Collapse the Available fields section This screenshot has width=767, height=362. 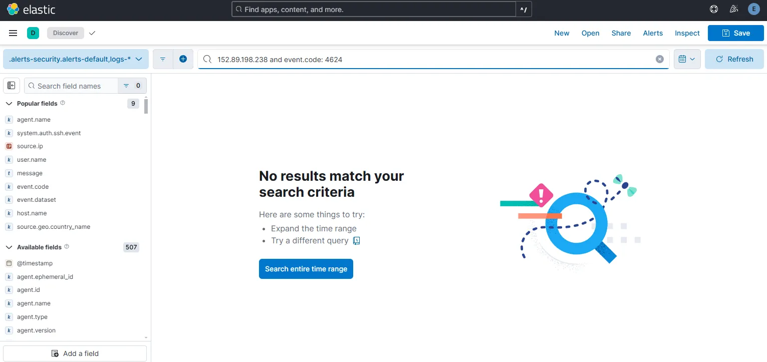pos(9,247)
